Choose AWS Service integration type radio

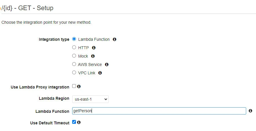(x=74, y=64)
